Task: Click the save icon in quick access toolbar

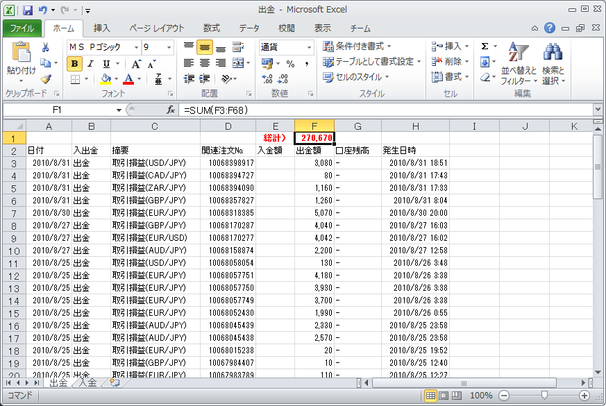Action: (x=28, y=10)
